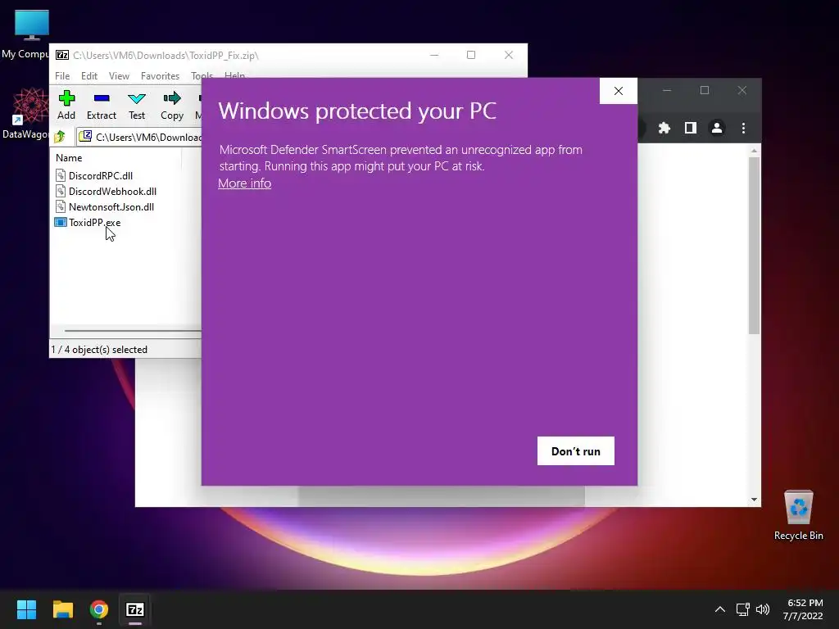The height and width of the screenshot is (629, 839).
Task: Select the Recycle Bin desktop icon
Action: pyautogui.click(x=798, y=516)
